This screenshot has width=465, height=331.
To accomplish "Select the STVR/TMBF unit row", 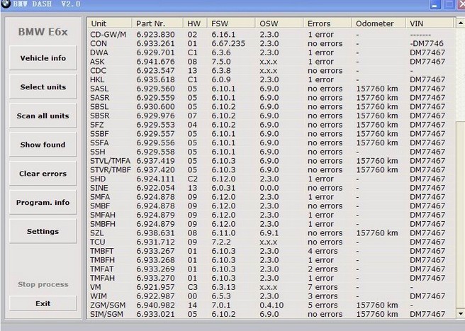I will point(271,169).
